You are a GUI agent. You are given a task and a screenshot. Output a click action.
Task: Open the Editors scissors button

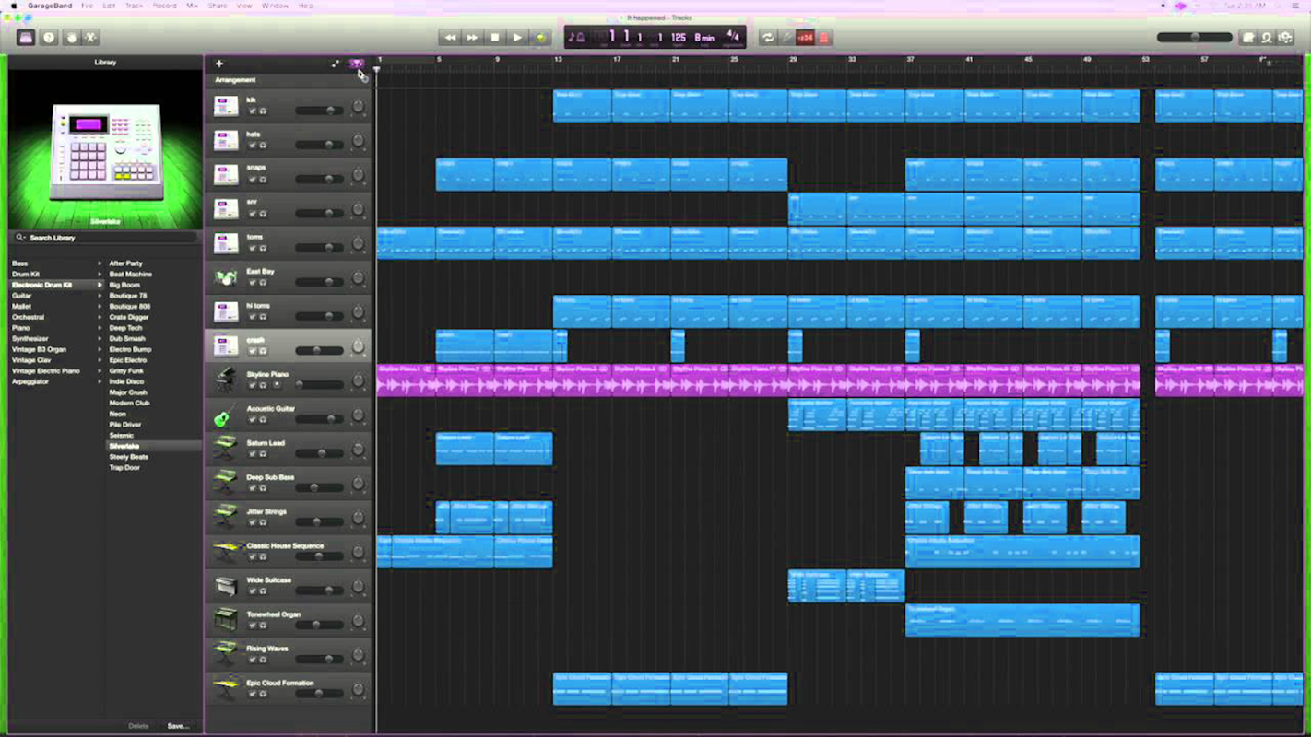click(x=91, y=38)
